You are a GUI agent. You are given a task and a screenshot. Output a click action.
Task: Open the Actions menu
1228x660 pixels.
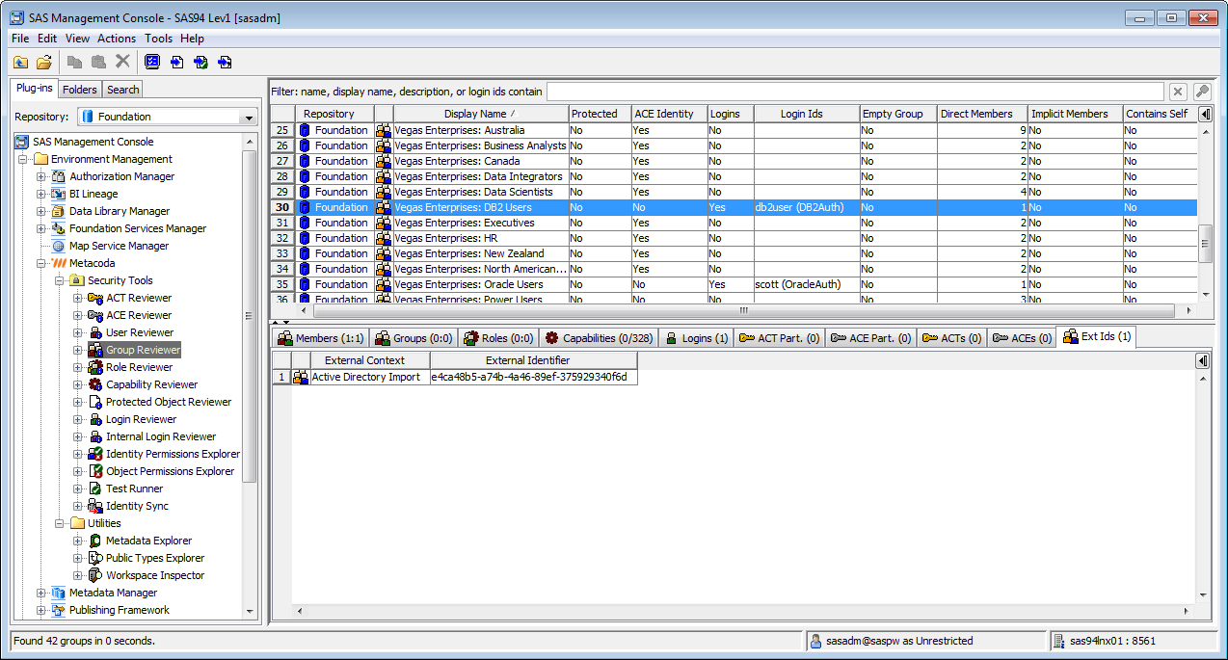coord(117,39)
